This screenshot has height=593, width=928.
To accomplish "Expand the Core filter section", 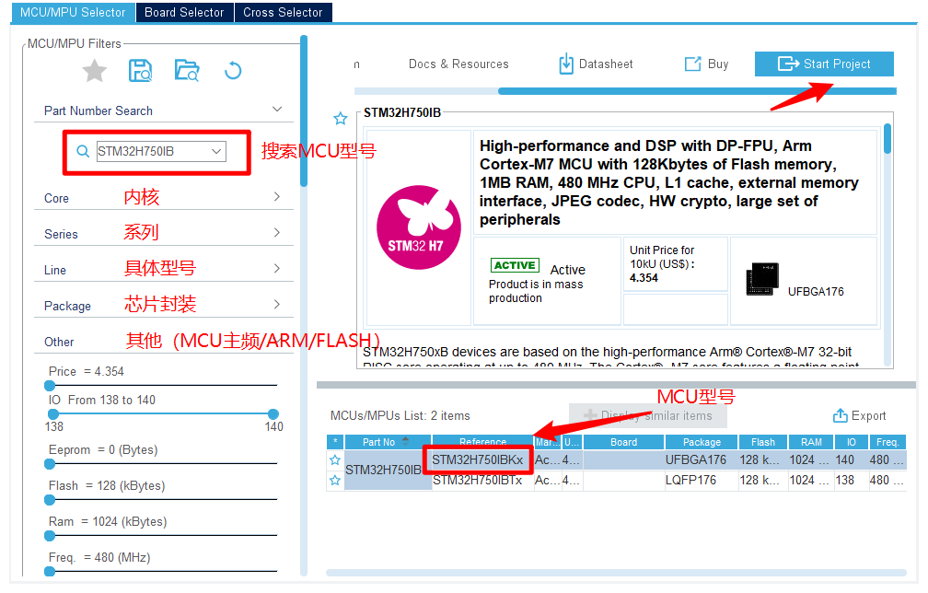I will coord(276,197).
